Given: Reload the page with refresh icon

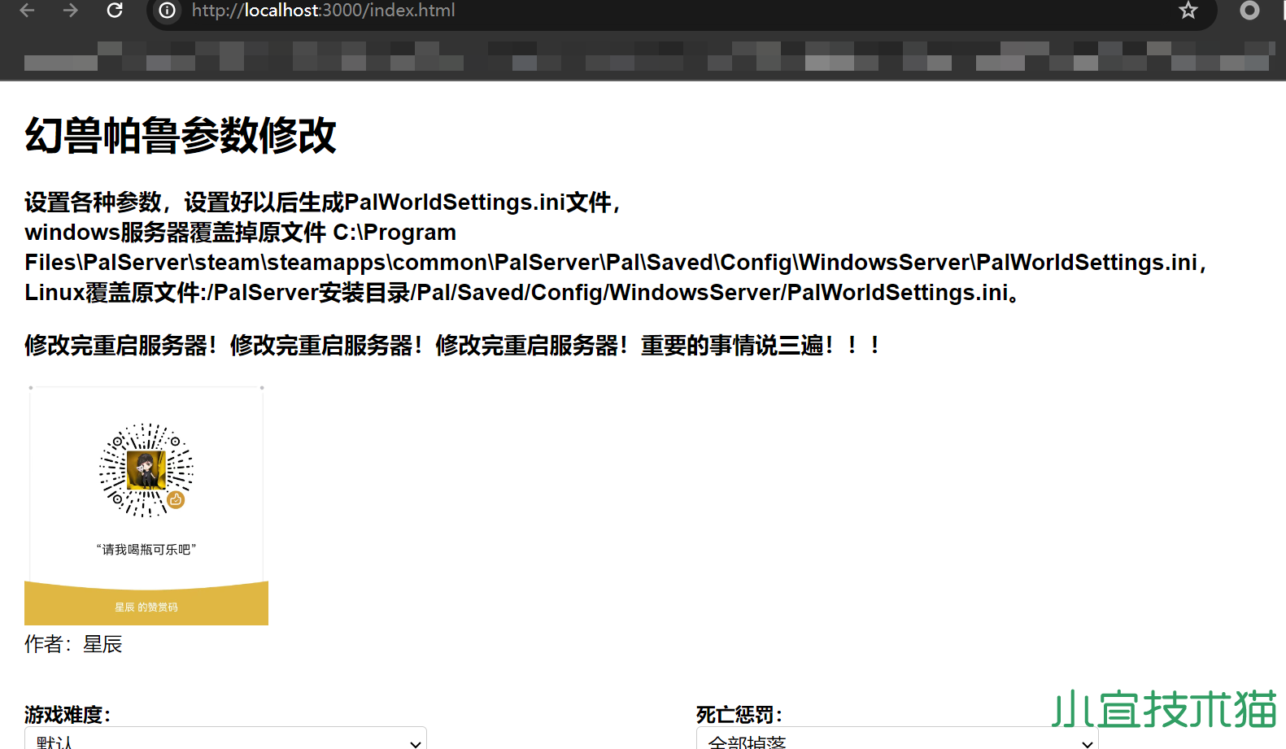Looking at the screenshot, I should [x=115, y=10].
